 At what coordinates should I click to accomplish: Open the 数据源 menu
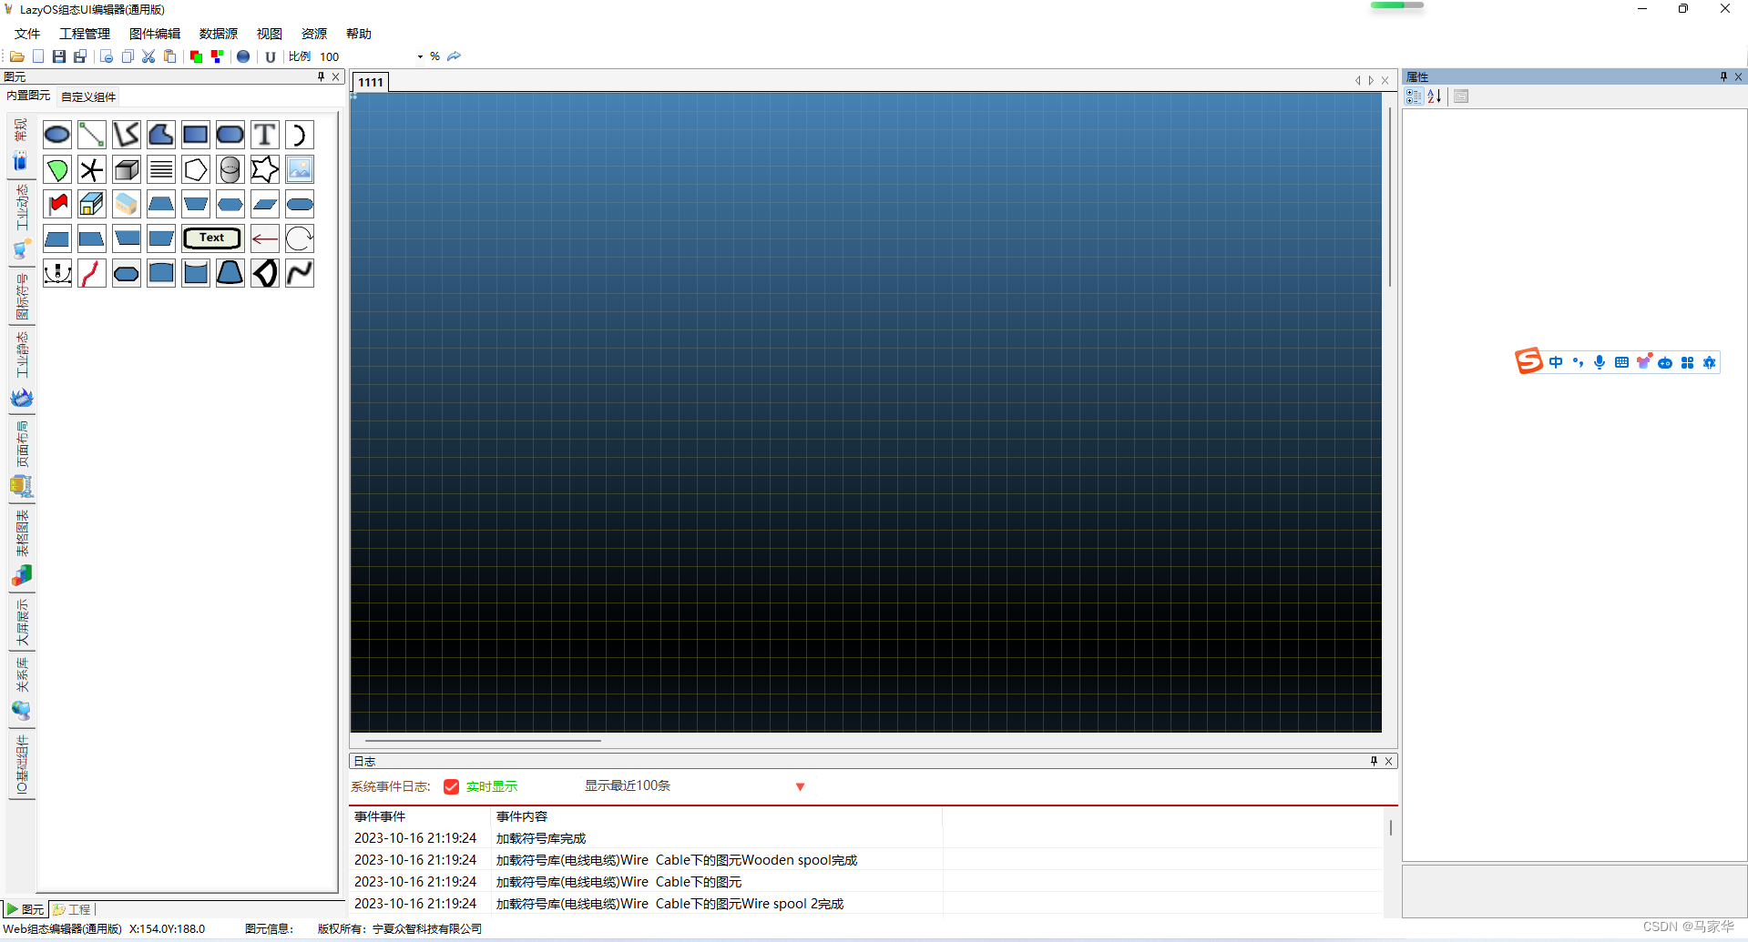click(x=218, y=34)
